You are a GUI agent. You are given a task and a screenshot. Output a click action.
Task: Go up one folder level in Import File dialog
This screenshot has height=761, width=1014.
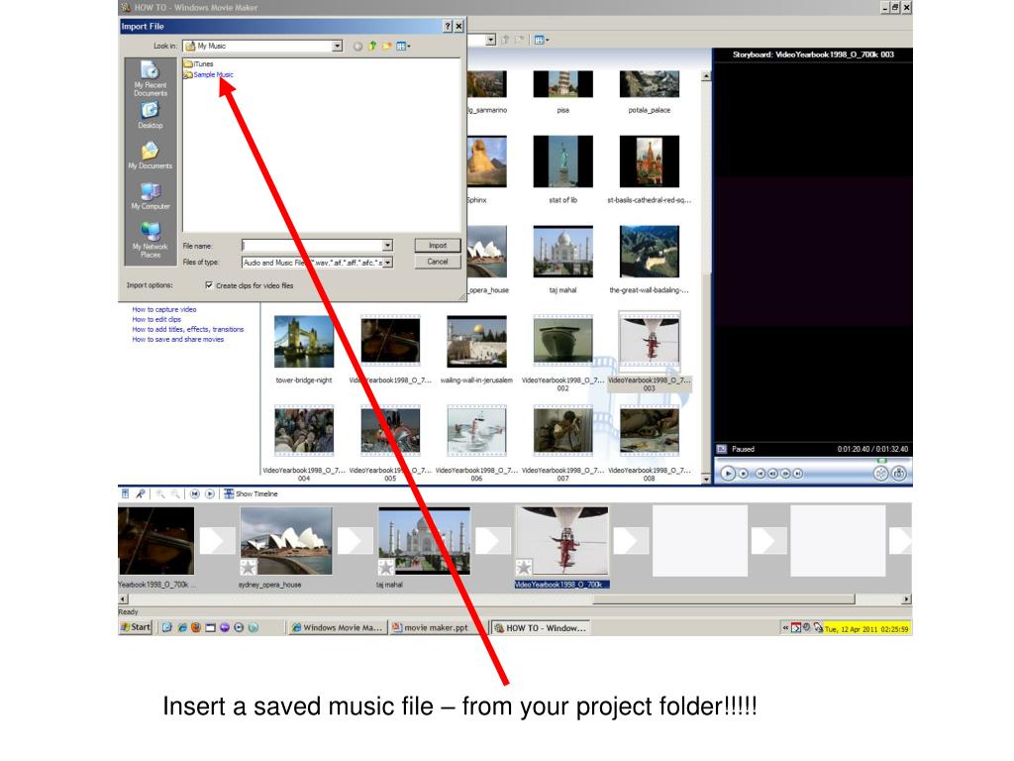coord(372,46)
